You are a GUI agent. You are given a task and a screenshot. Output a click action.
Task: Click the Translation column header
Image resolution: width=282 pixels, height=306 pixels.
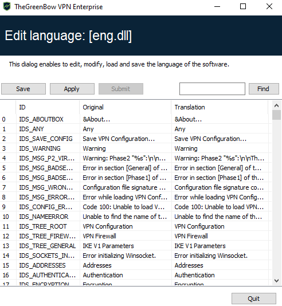click(220, 107)
